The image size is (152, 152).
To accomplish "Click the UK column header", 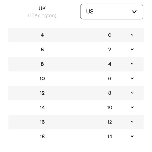I will click(42, 9).
